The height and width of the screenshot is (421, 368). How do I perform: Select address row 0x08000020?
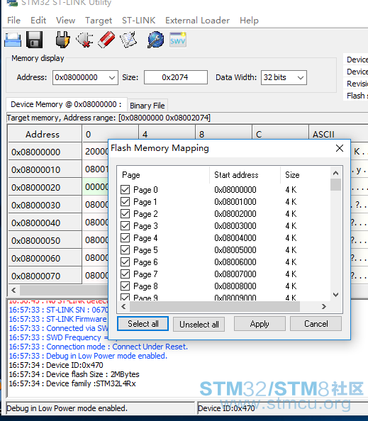click(x=45, y=187)
